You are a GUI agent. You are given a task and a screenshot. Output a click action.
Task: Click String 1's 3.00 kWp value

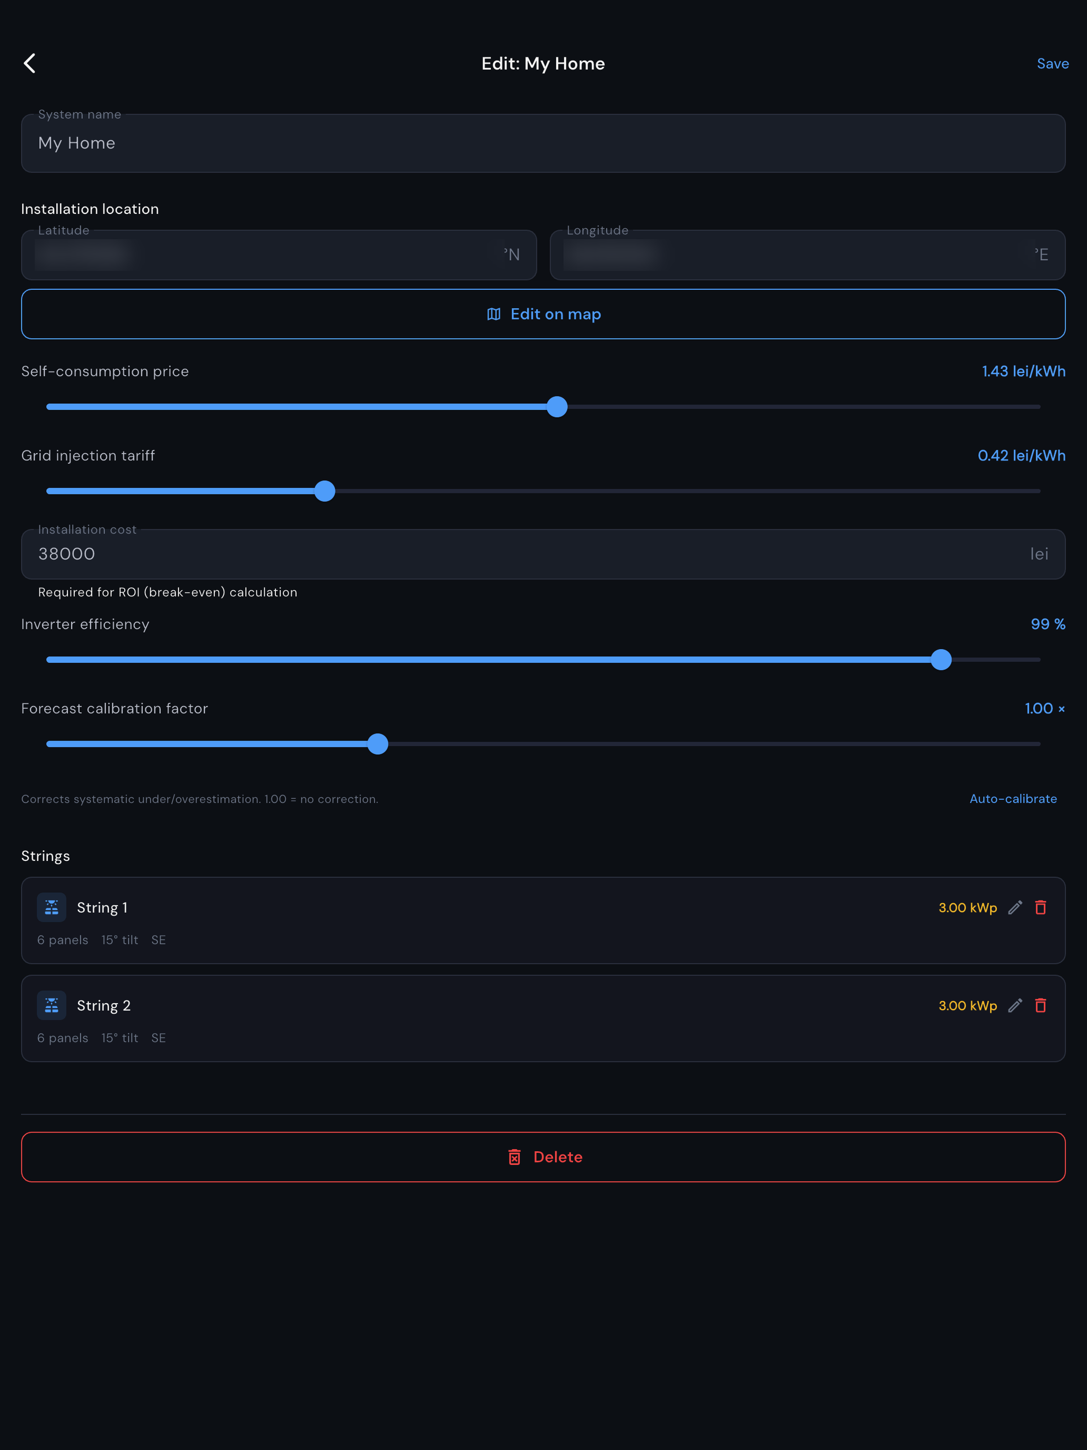point(968,908)
